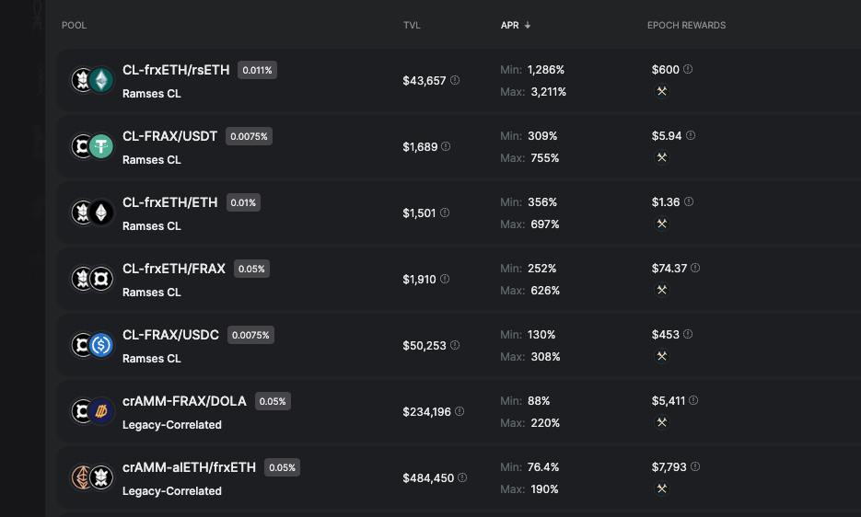Click the 0.01% fee badge on CL-frxETH/ETH
This screenshot has height=517, width=861.
click(243, 202)
